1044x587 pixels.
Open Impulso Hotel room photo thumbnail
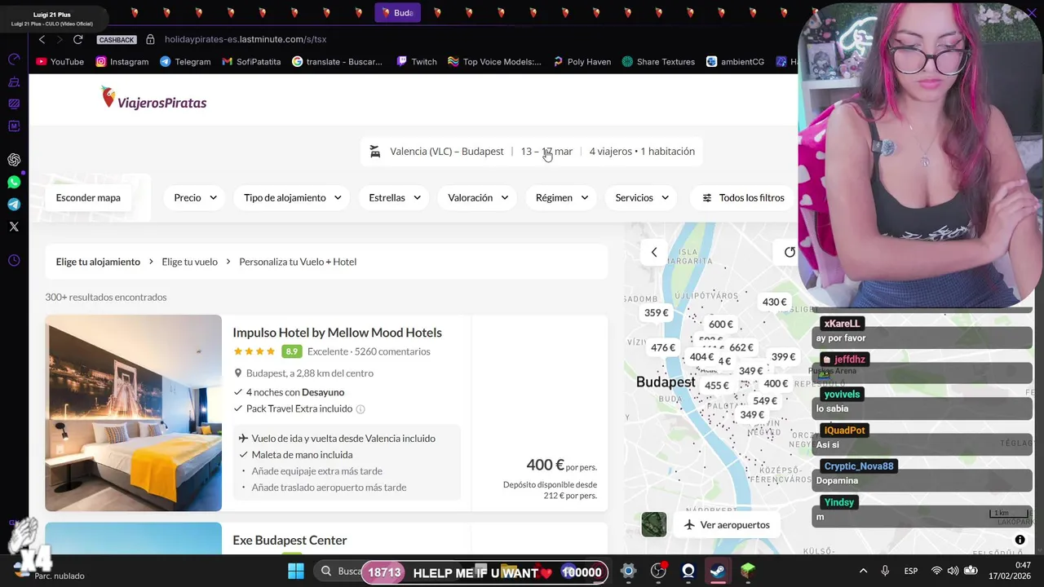pyautogui.click(x=133, y=413)
